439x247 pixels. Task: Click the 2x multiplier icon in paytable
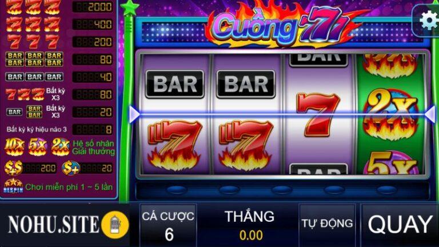[61, 147]
